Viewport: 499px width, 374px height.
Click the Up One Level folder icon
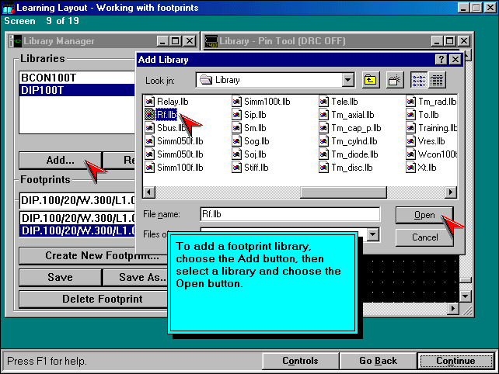[371, 79]
